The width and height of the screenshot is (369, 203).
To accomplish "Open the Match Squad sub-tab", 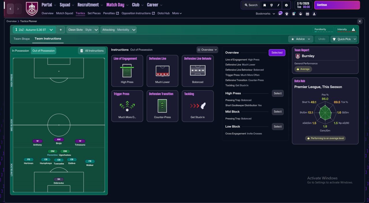I will click(x=65, y=13).
